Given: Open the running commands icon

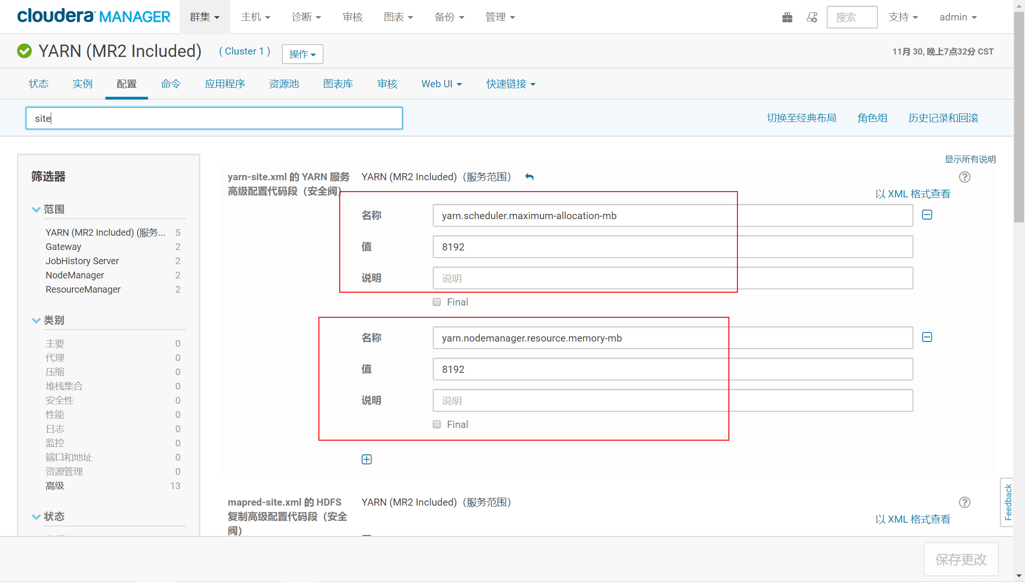Looking at the screenshot, I should coord(812,18).
